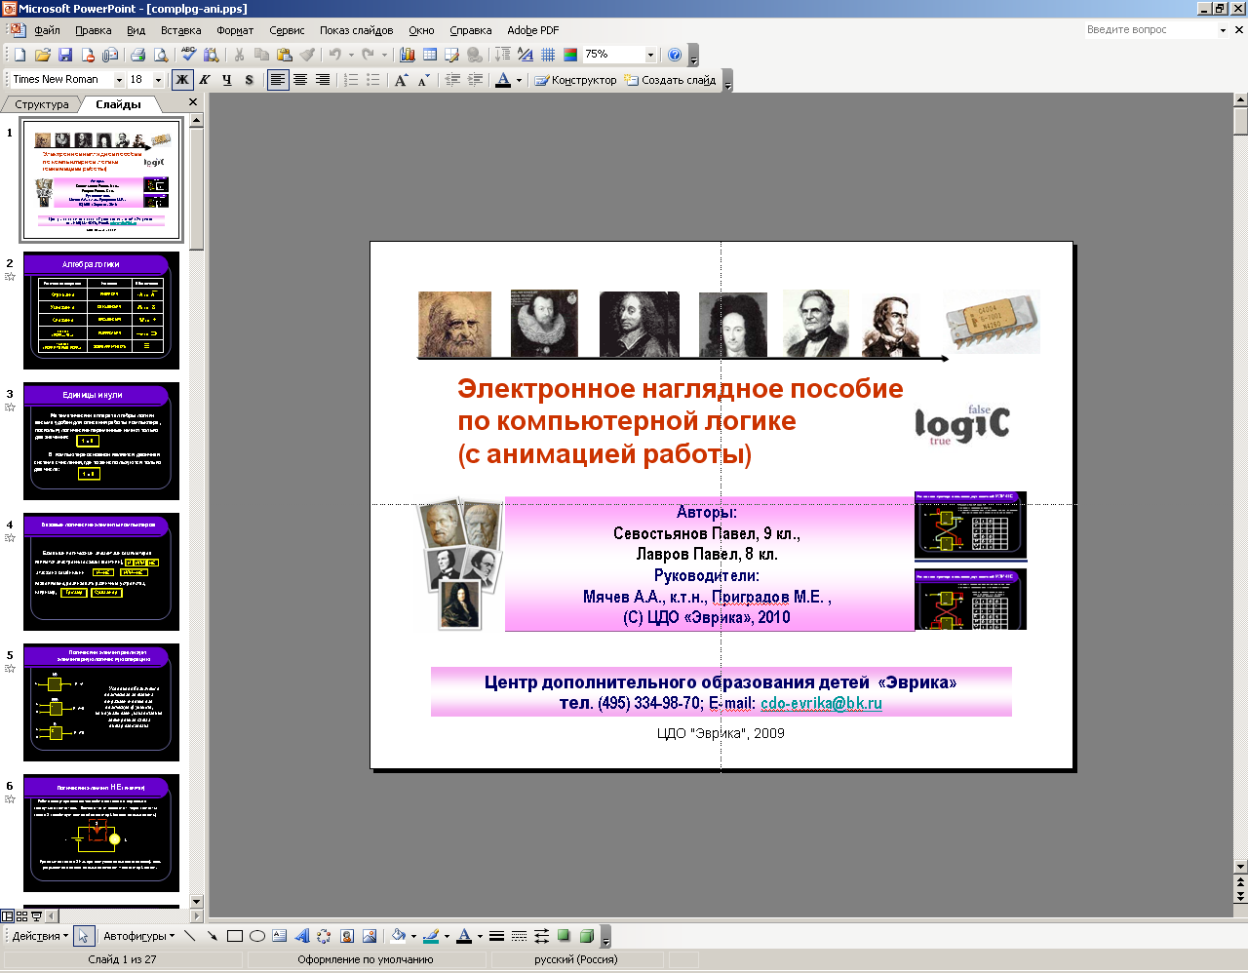This screenshot has height=973, width=1248.
Task: Apply font color A on drawing toolbar
Action: pyautogui.click(x=464, y=936)
